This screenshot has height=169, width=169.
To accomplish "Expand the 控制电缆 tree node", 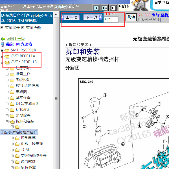I will point(12,138).
